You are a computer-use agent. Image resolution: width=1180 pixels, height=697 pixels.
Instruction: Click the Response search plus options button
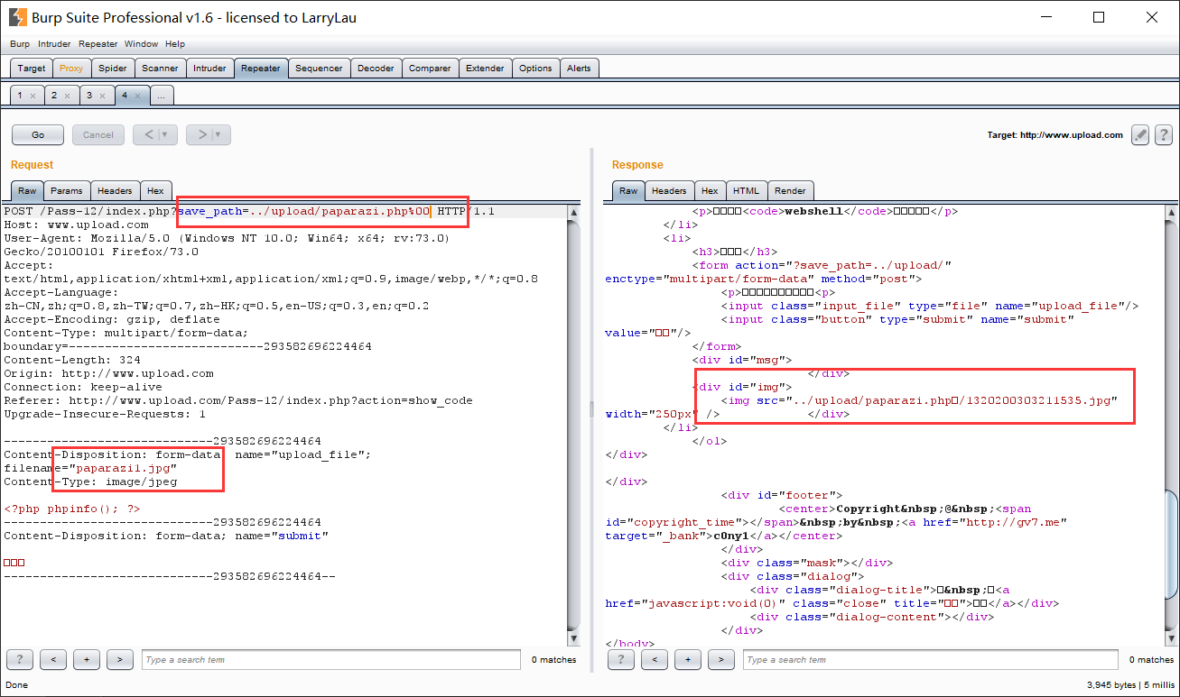(688, 659)
